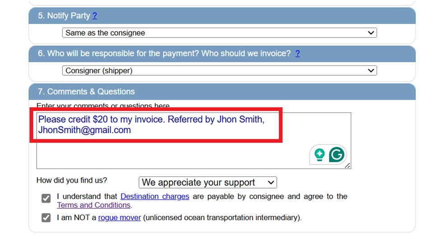The height and width of the screenshot is (239, 442).
Task: Toggle the Destination charges agreement checkbox
Action: point(46,198)
